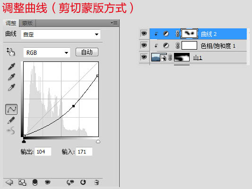This screenshot has width=252, height=189.
Task: Select the 山1 layer mask thumbnail
Action: [182, 57]
